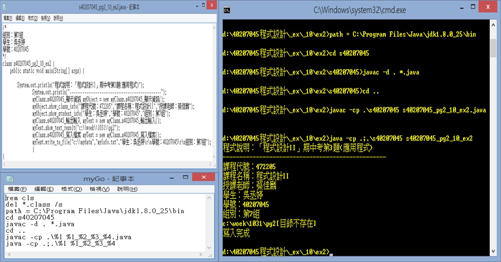Click scroll-up arrow in cmd.exe scrollbar
The image size is (501, 262).
coord(493,24)
